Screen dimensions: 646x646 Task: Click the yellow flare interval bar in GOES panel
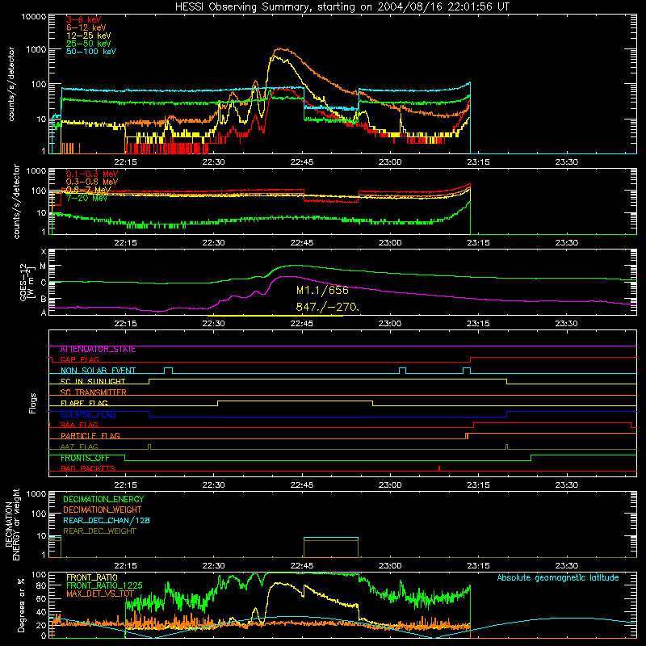[x=275, y=316]
